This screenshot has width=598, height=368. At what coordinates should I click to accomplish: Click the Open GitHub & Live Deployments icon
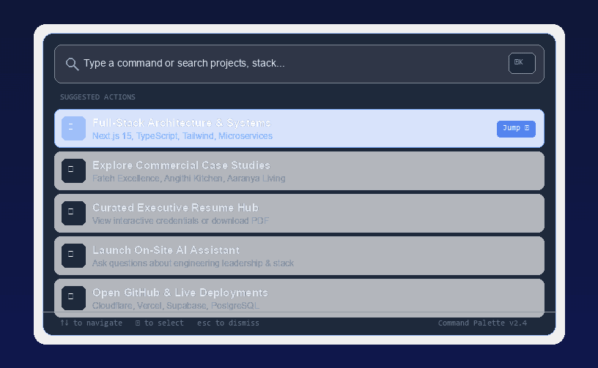coord(73,298)
